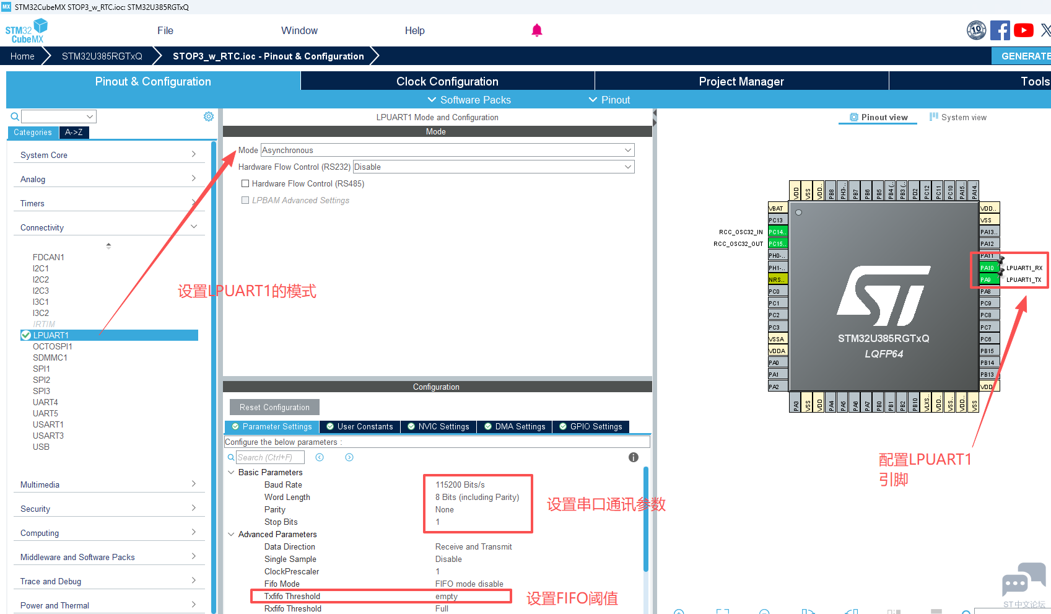Open the Pinout dropdown menu
1051x614 pixels.
click(609, 100)
